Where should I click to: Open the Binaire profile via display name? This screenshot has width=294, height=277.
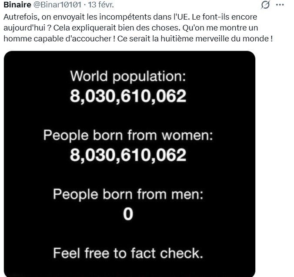17,5
